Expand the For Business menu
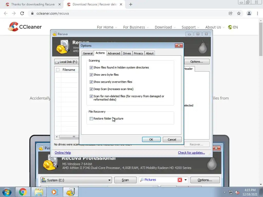This screenshot has height=197, width=263. pyautogui.click(x=136, y=27)
